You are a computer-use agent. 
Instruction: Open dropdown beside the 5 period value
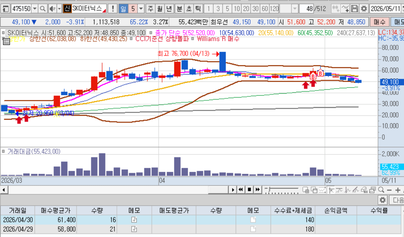141,9
